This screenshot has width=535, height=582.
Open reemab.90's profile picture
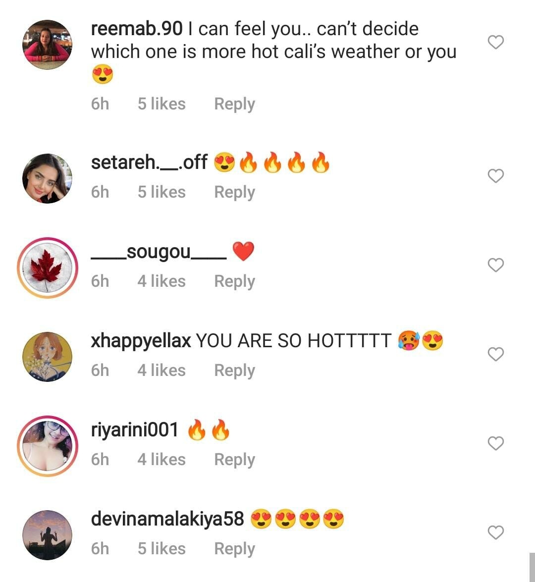click(x=47, y=45)
